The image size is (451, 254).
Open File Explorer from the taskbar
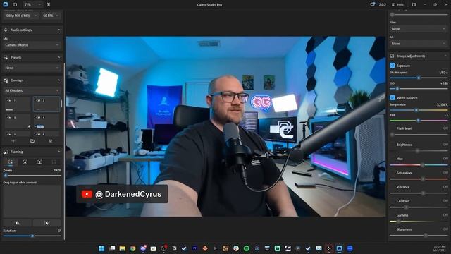[122, 248]
